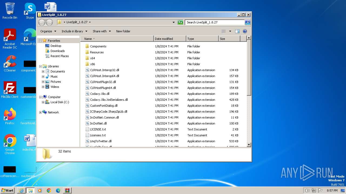The image size is (346, 194).
Task: Open Firefox desktop shortcut
Action: 10,116
